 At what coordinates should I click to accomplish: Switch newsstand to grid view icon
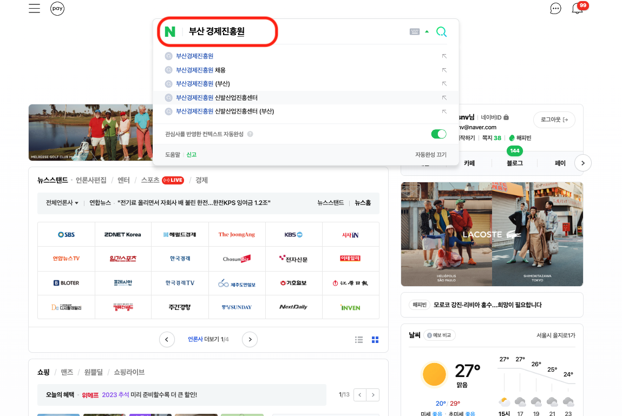375,339
